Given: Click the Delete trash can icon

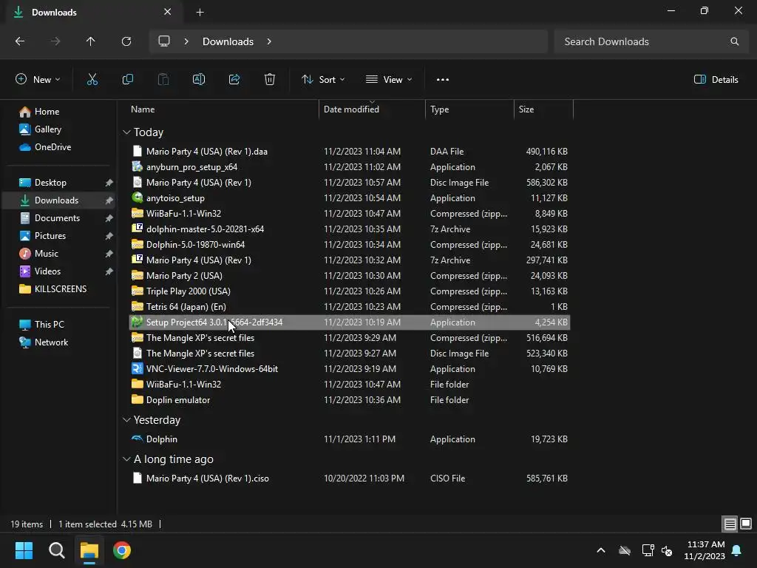Looking at the screenshot, I should tap(270, 80).
